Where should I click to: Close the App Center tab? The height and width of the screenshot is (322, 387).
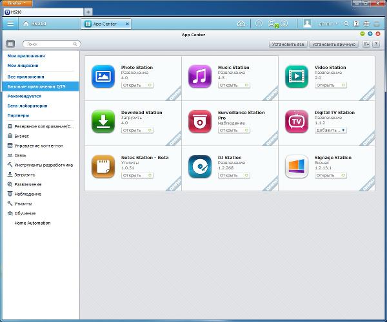click(x=127, y=24)
